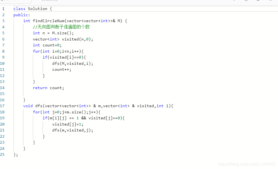The image size is (278, 169).
Task: Click the closing '};' on line 25
Action: (x=16, y=155)
